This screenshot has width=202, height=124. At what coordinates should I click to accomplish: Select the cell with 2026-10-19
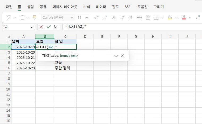[23, 47]
